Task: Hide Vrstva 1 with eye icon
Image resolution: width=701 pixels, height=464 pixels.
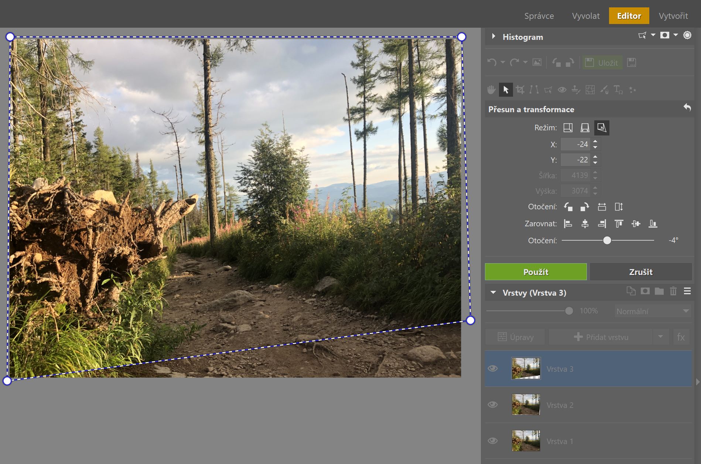Action: click(493, 441)
